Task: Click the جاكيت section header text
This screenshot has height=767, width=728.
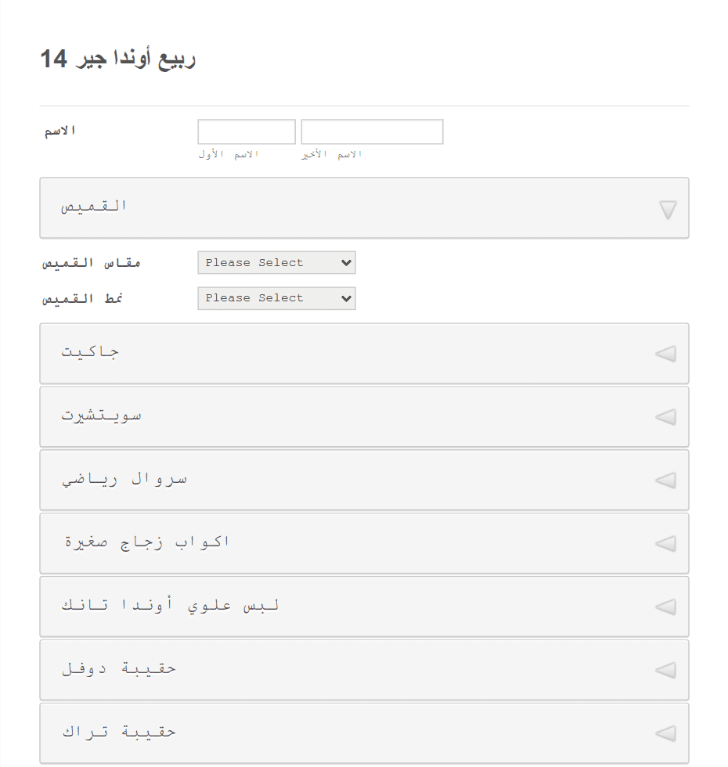Action: [90, 351]
